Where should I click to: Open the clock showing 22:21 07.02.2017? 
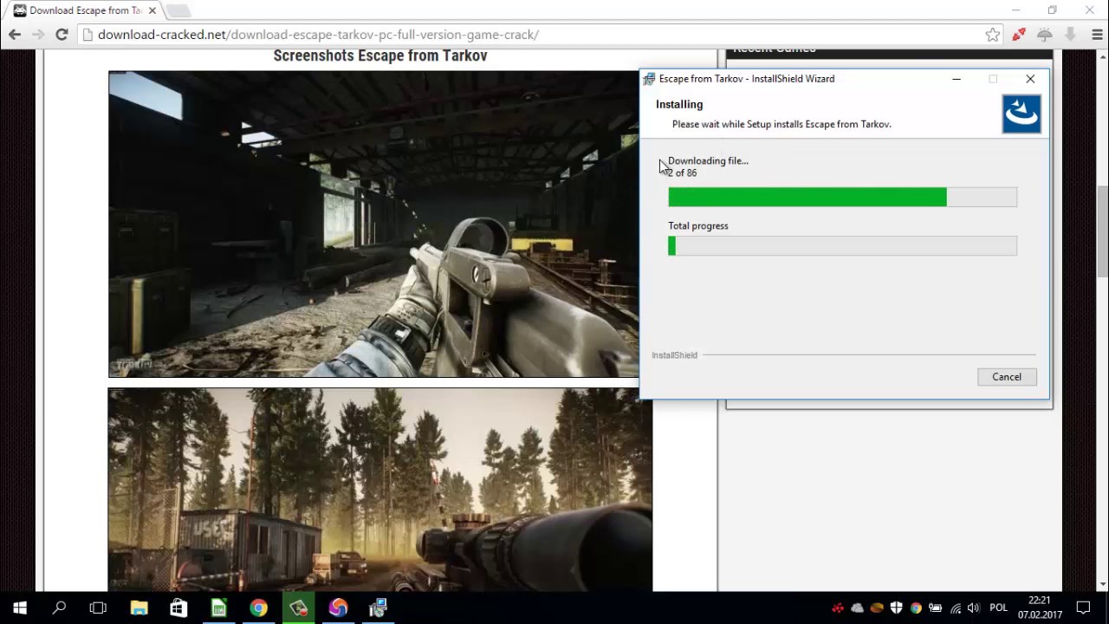click(x=1040, y=608)
